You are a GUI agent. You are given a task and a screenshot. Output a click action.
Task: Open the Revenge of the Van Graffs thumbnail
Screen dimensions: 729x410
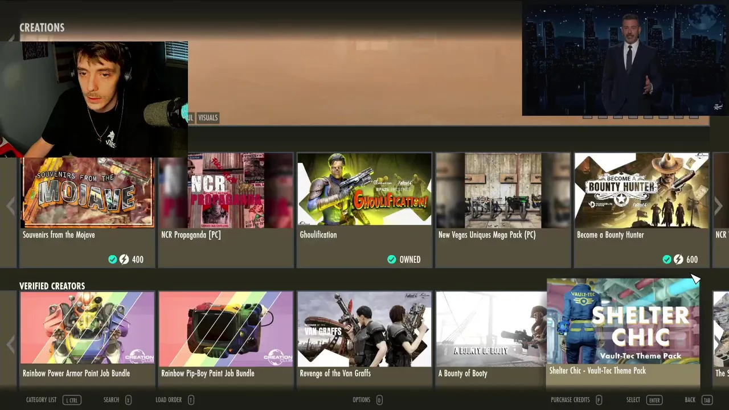[x=364, y=329]
